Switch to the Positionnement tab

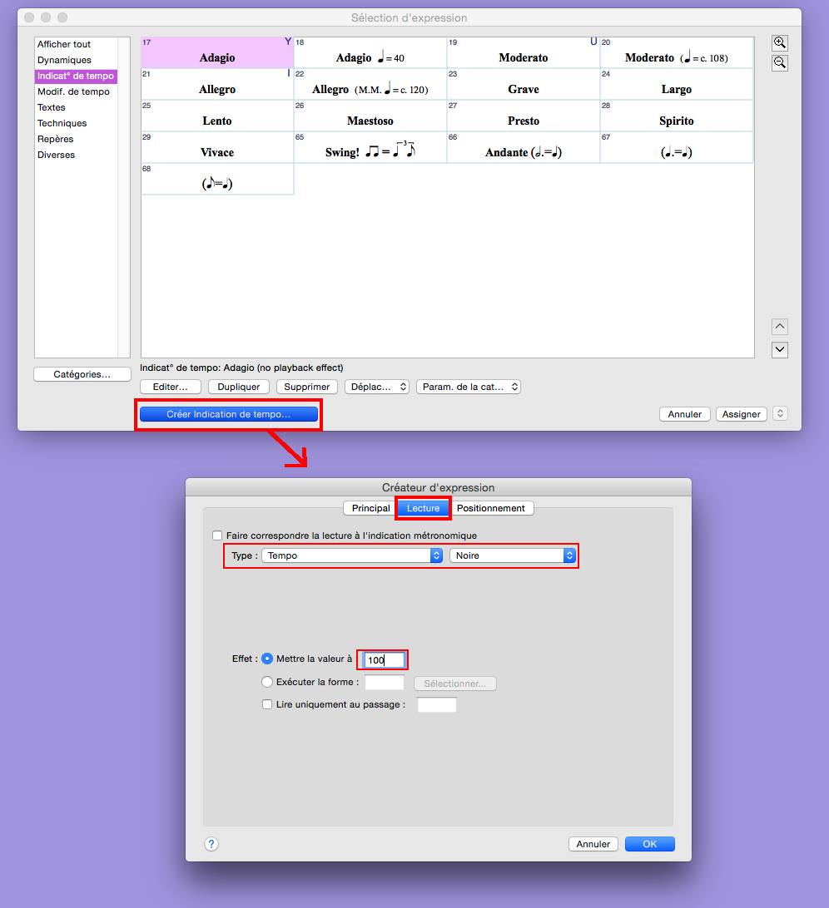(x=491, y=508)
